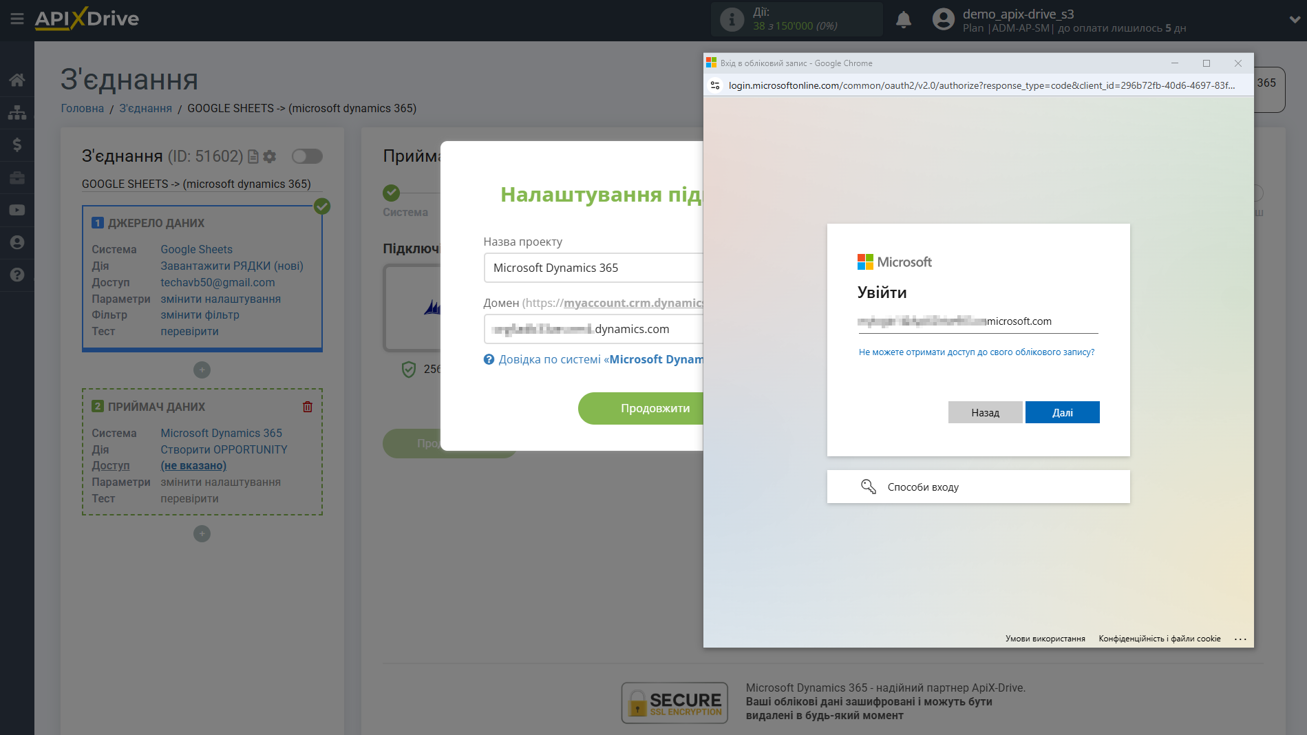Open Google Sheets system link
Screen dimensions: 1307x735
pyautogui.click(x=197, y=249)
